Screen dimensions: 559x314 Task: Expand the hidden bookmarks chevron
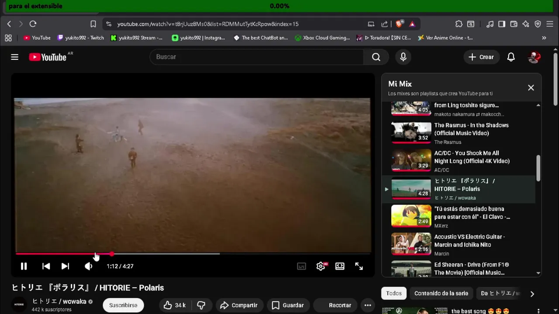544,38
